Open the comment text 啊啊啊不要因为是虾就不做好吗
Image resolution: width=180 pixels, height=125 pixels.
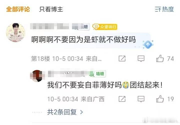coord(83,40)
